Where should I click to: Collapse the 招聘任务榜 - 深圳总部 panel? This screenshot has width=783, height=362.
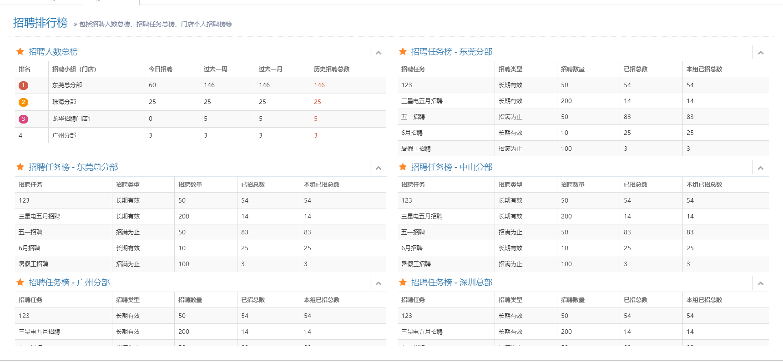(x=761, y=283)
